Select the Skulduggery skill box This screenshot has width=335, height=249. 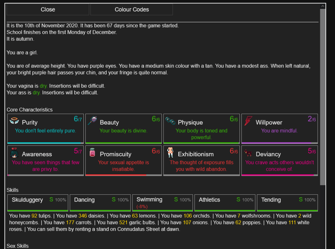(38, 203)
